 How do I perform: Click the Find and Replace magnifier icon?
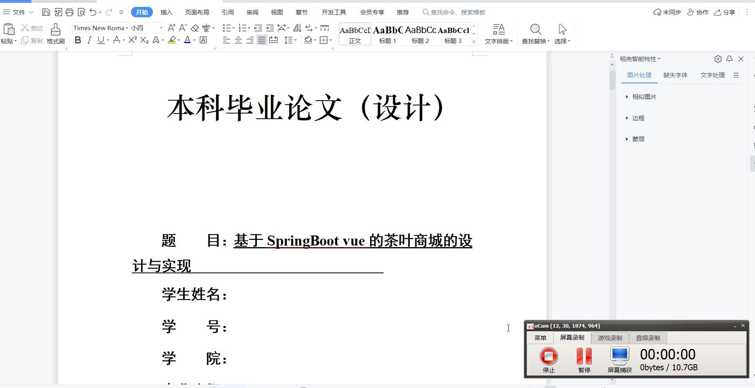(536, 29)
